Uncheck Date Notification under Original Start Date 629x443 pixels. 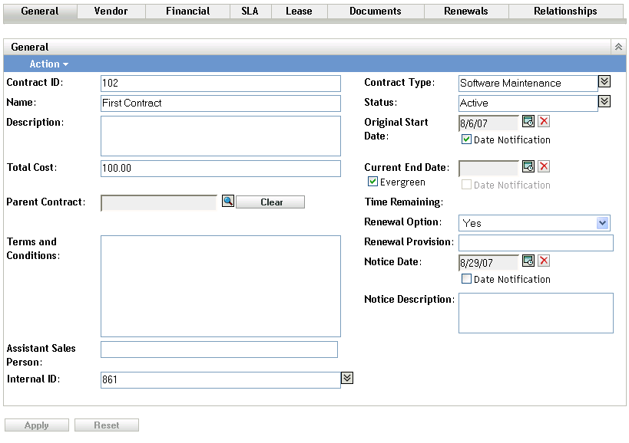click(x=466, y=139)
